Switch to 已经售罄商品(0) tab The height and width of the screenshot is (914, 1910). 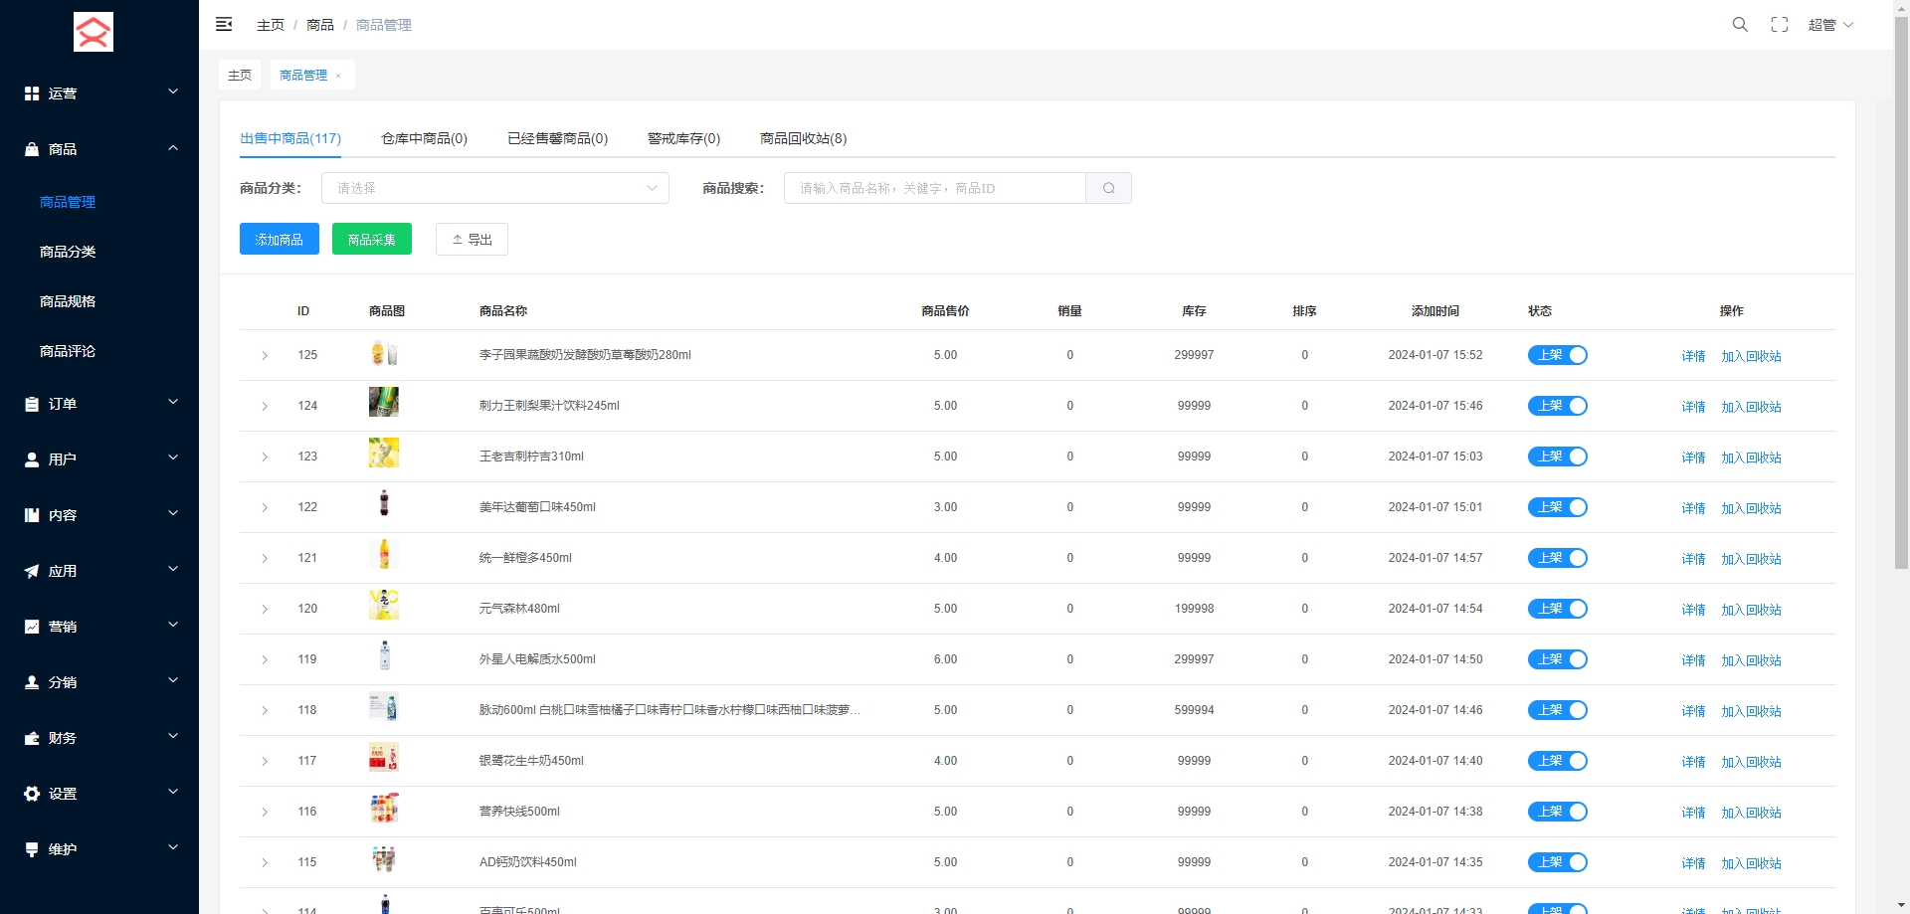tap(557, 138)
